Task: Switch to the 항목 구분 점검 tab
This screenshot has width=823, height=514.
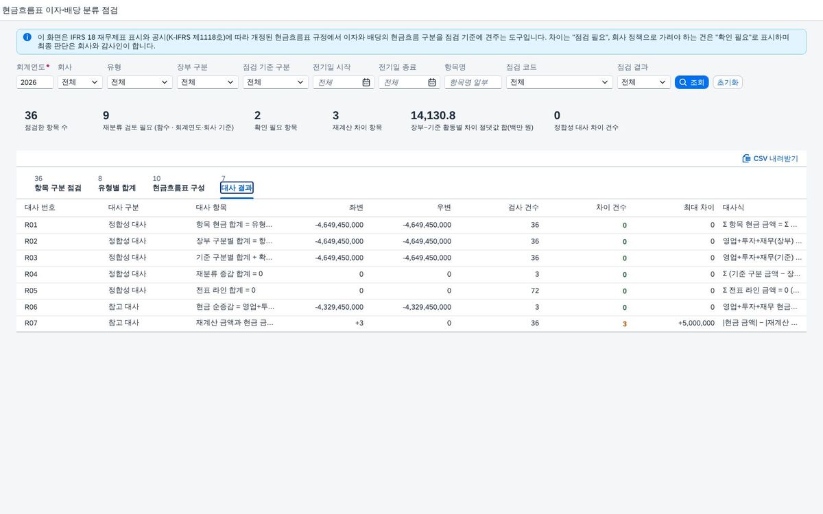Action: pyautogui.click(x=58, y=188)
